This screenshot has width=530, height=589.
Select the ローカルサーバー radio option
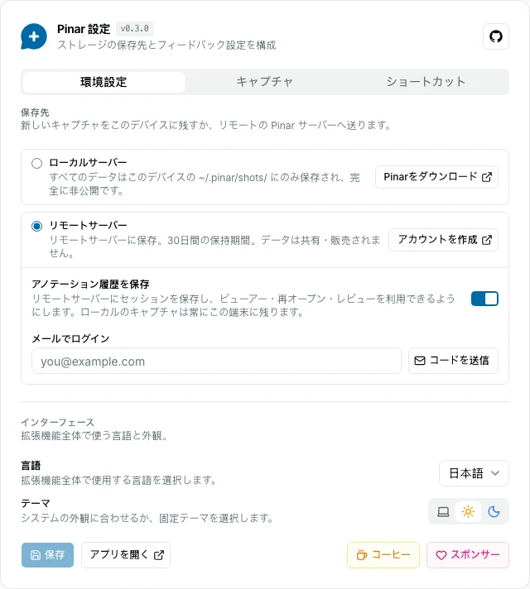[37, 164]
